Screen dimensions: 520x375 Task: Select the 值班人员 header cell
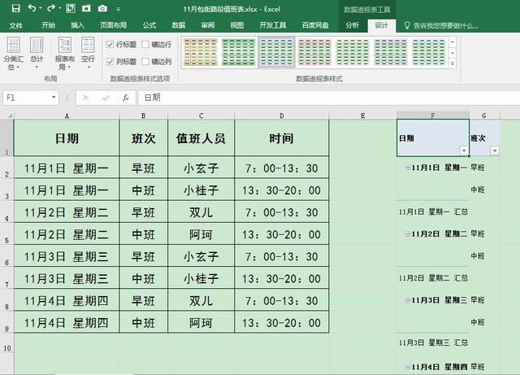pyautogui.click(x=201, y=137)
